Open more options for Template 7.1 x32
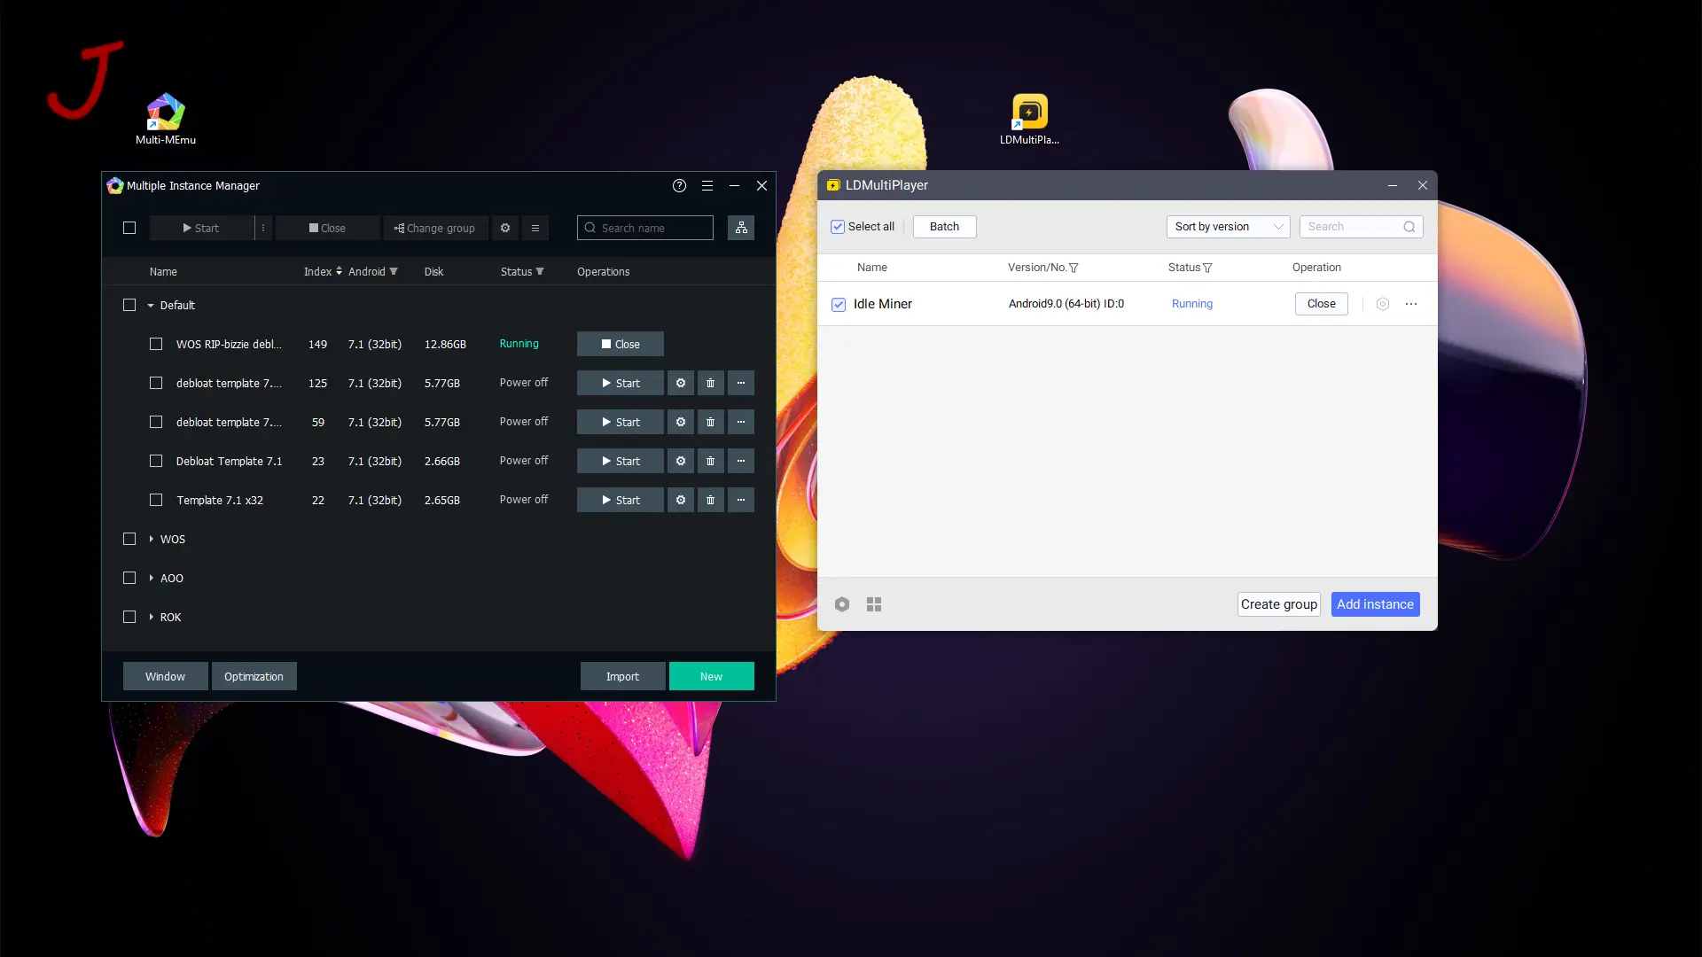Screen dimensions: 1702x957 741,500
